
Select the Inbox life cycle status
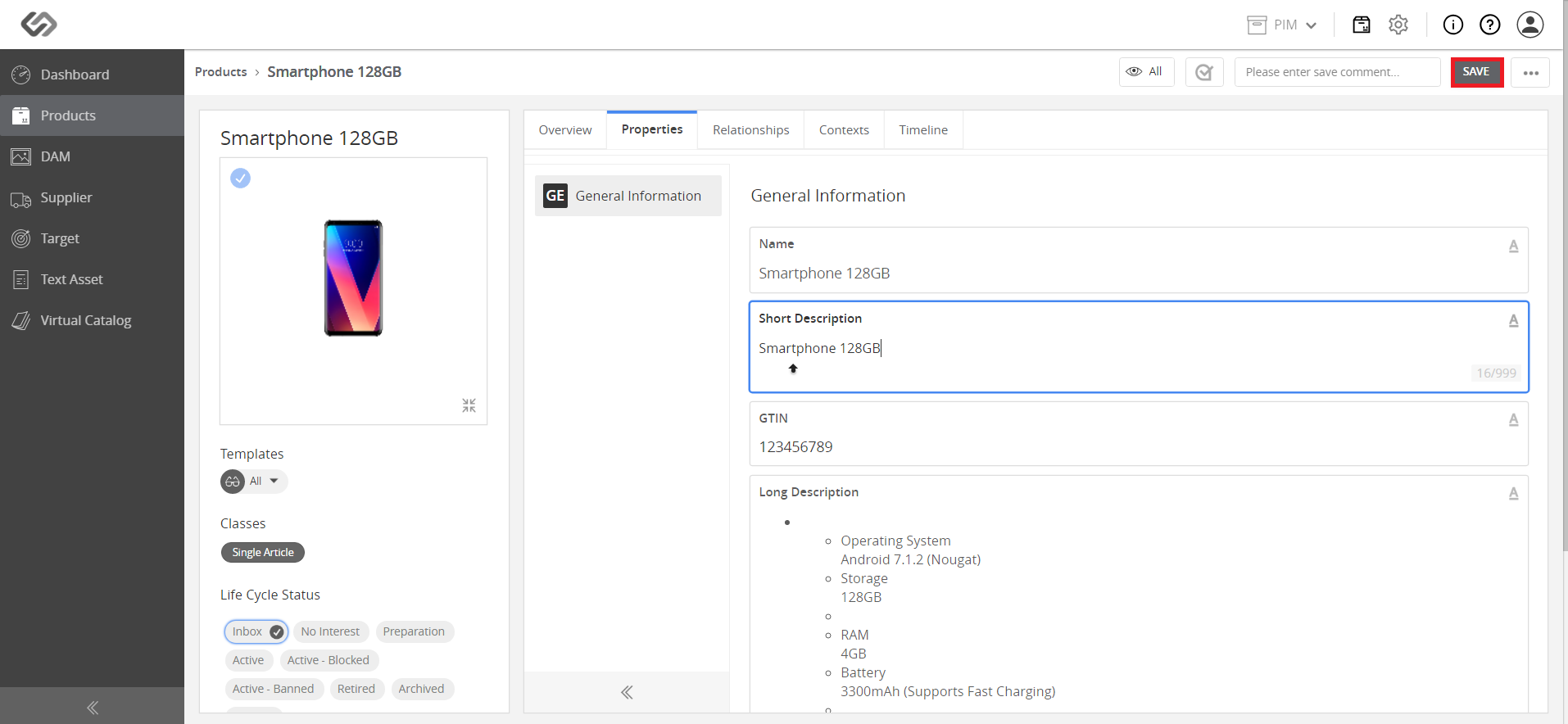tap(256, 631)
